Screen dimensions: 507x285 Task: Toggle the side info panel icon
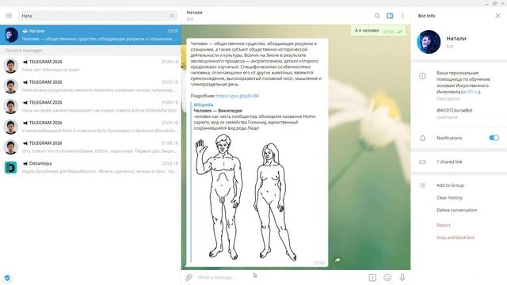click(390, 16)
